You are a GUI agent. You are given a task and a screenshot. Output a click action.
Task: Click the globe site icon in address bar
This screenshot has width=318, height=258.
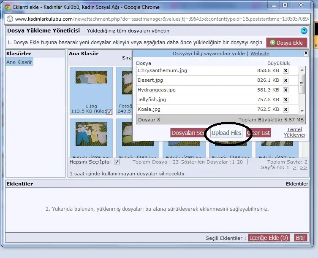pos(10,19)
